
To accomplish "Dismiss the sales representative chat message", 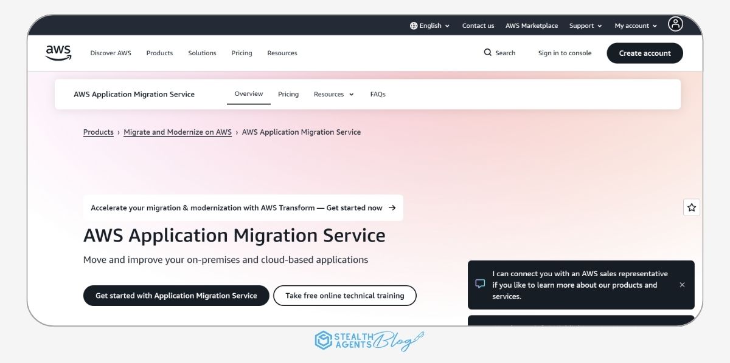I will click(x=682, y=285).
